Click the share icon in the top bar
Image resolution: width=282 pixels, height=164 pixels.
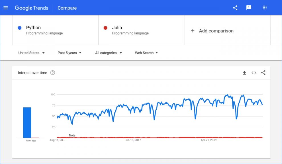[235, 8]
